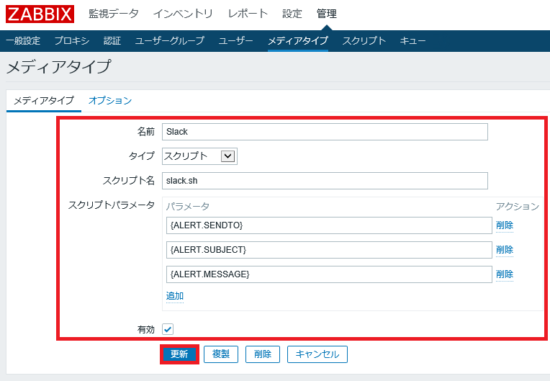Click 追加 to add a parameter
Viewport: 550px width, 381px height.
[175, 296]
